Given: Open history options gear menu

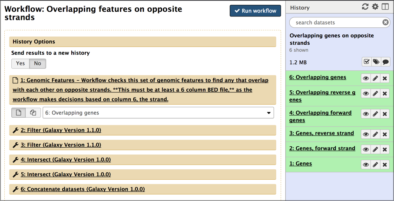Looking at the screenshot, I should point(375,7).
